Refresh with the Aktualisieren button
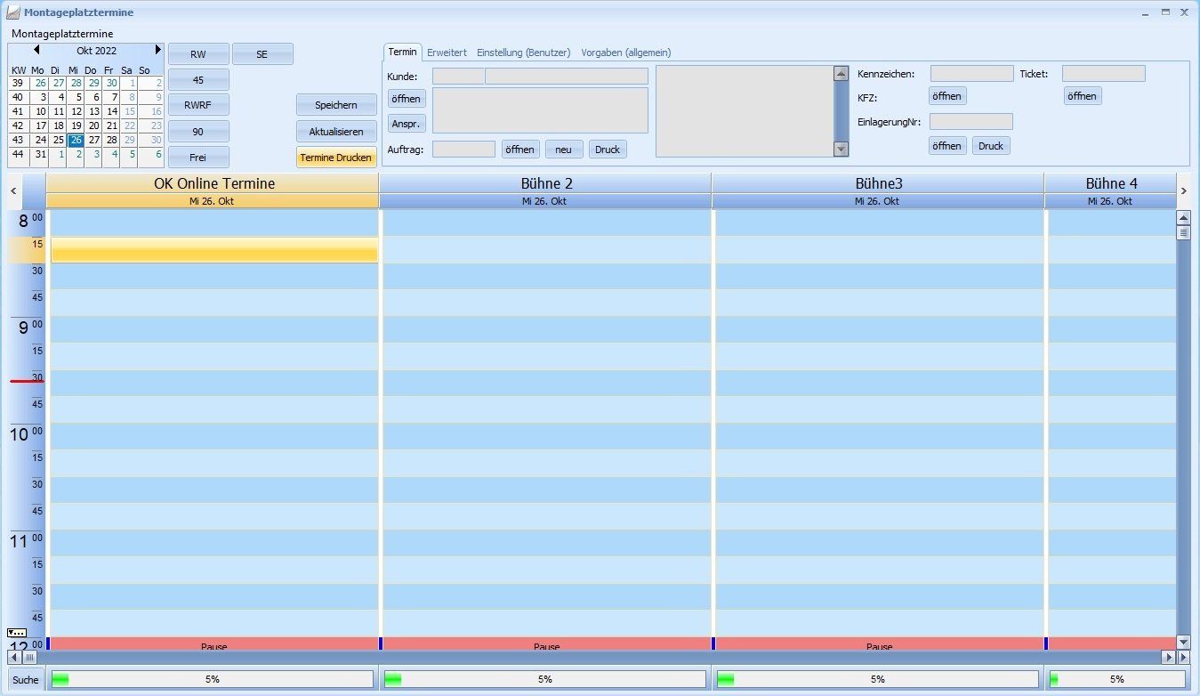Image resolution: width=1200 pixels, height=696 pixels. [336, 132]
